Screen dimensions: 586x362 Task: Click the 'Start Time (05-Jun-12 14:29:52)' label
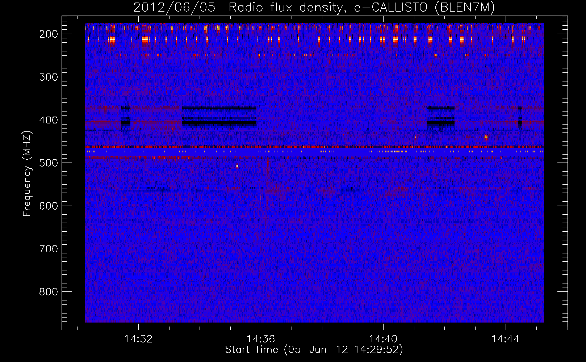[x=314, y=350]
